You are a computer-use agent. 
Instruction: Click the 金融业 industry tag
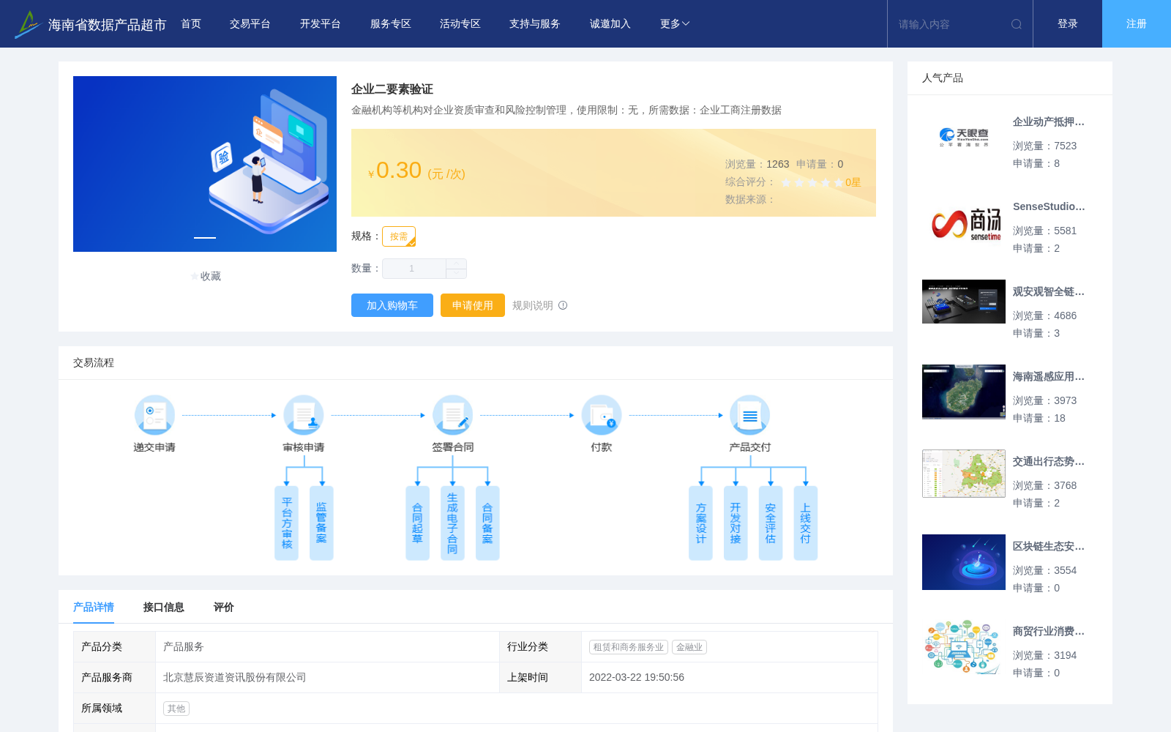689,647
